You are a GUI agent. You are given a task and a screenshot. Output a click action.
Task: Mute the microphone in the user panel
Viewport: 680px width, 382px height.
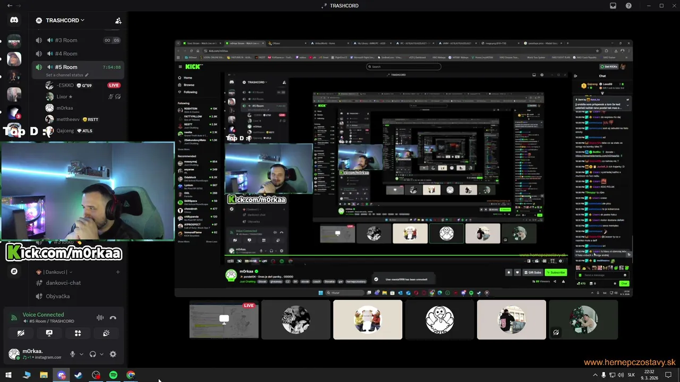point(72,354)
